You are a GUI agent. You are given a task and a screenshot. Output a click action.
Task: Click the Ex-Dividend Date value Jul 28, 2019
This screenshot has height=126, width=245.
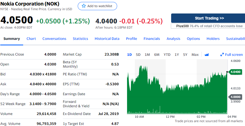coord(109,114)
